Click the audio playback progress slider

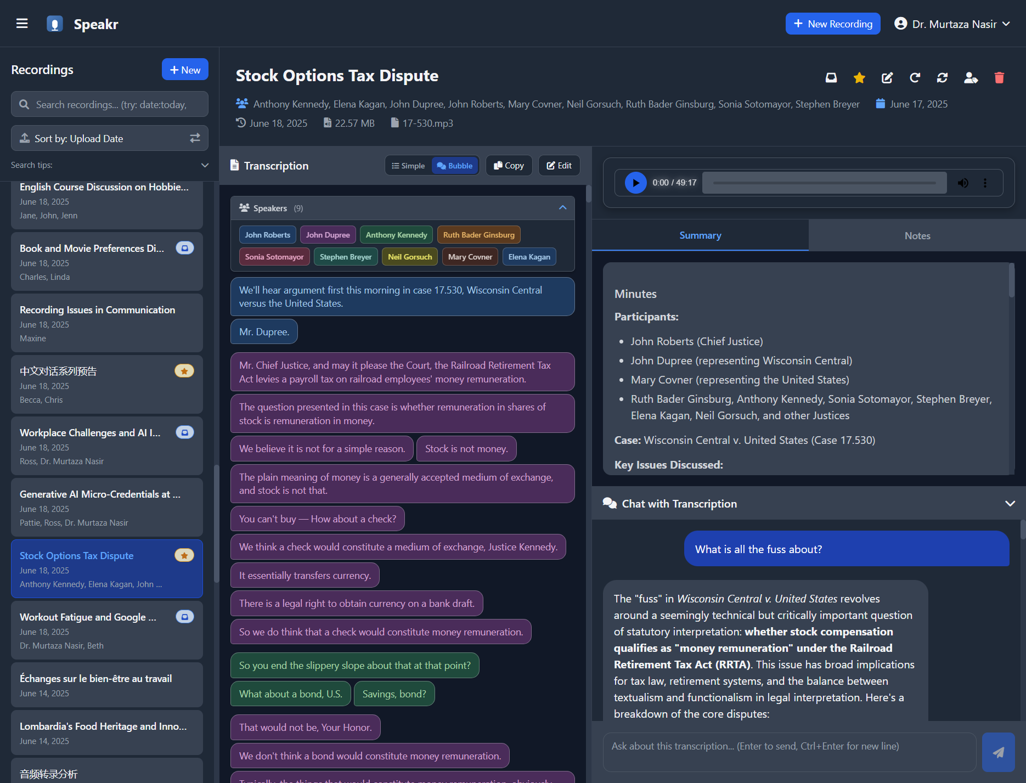825,183
